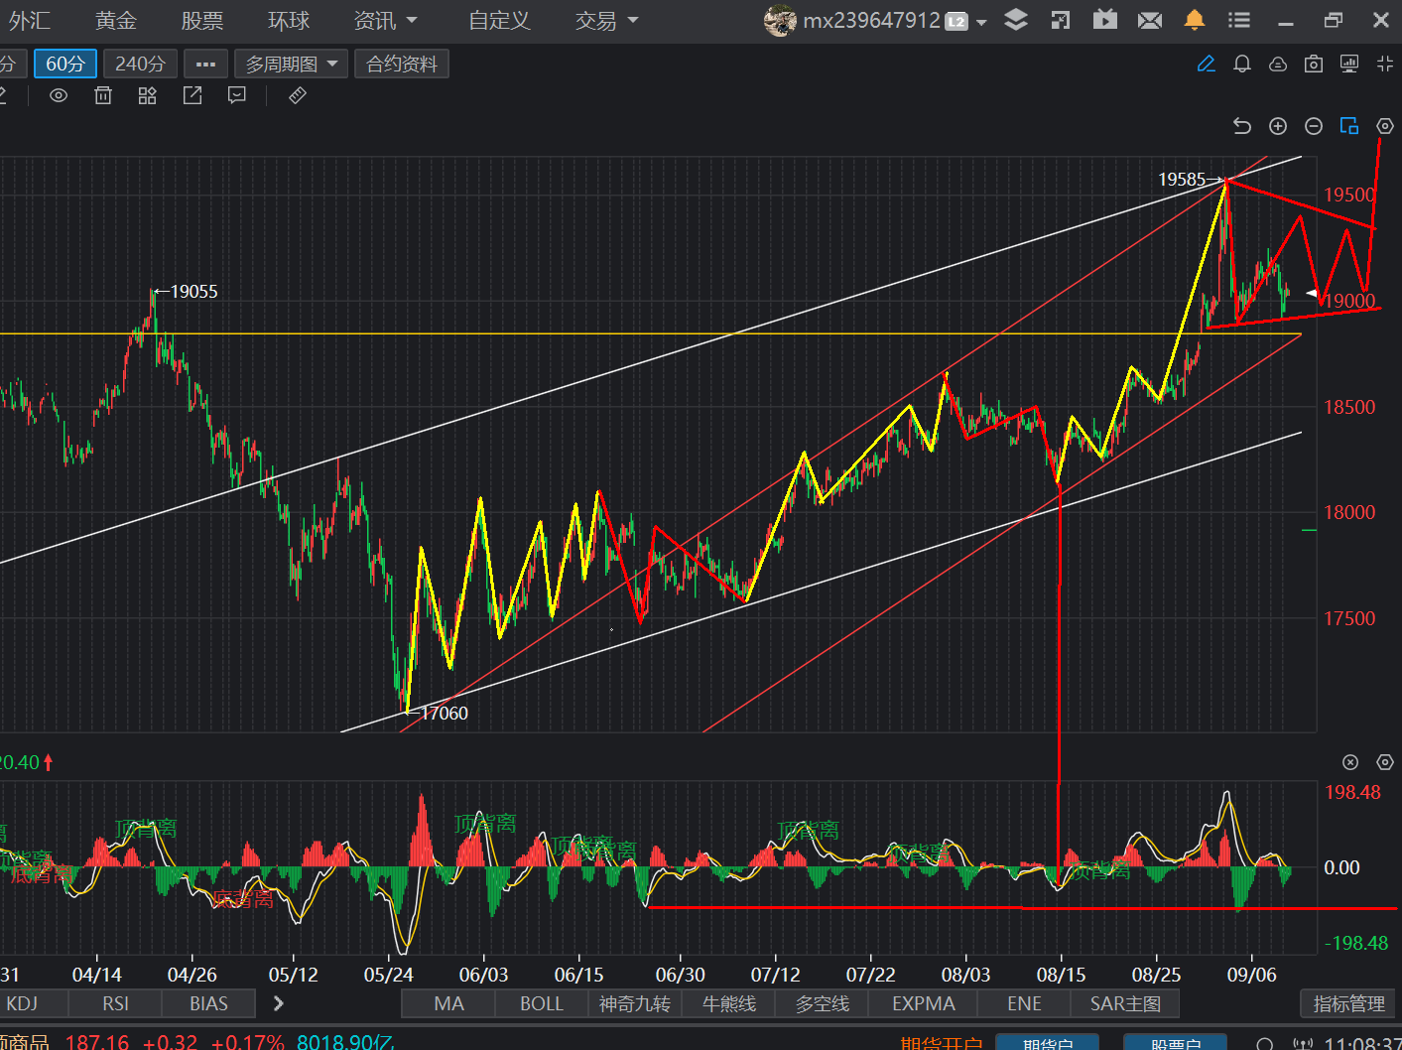Select the 牛熊线 indicator tab
Image resolution: width=1402 pixels, height=1050 pixels.
click(x=729, y=1003)
